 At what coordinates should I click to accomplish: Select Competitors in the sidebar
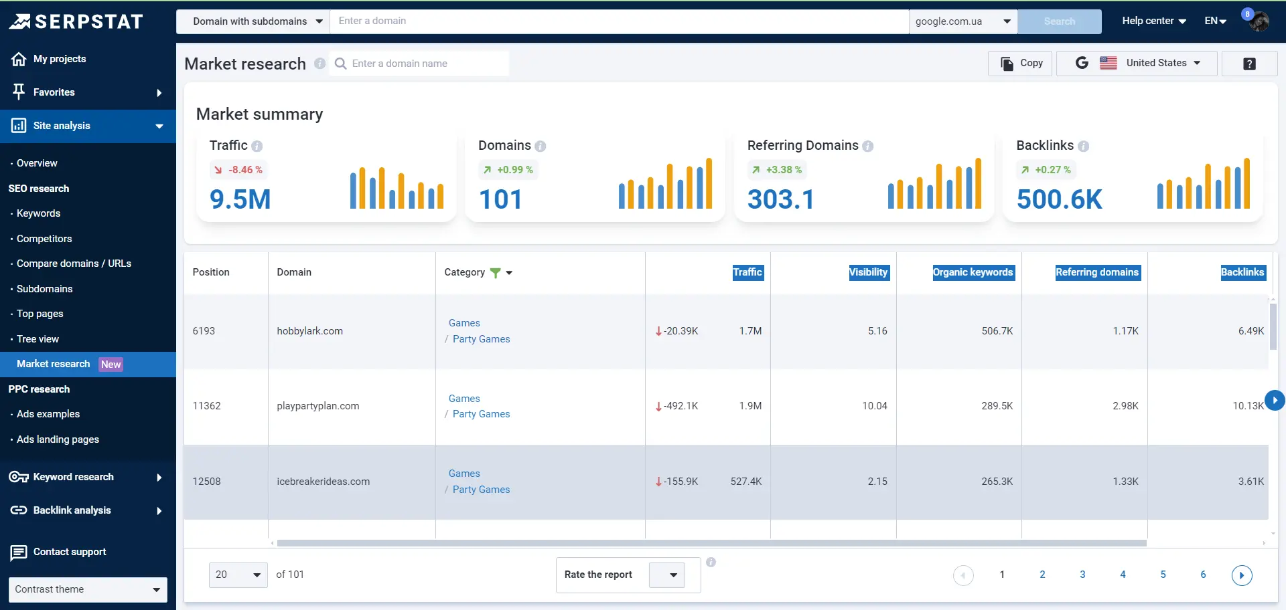44,239
